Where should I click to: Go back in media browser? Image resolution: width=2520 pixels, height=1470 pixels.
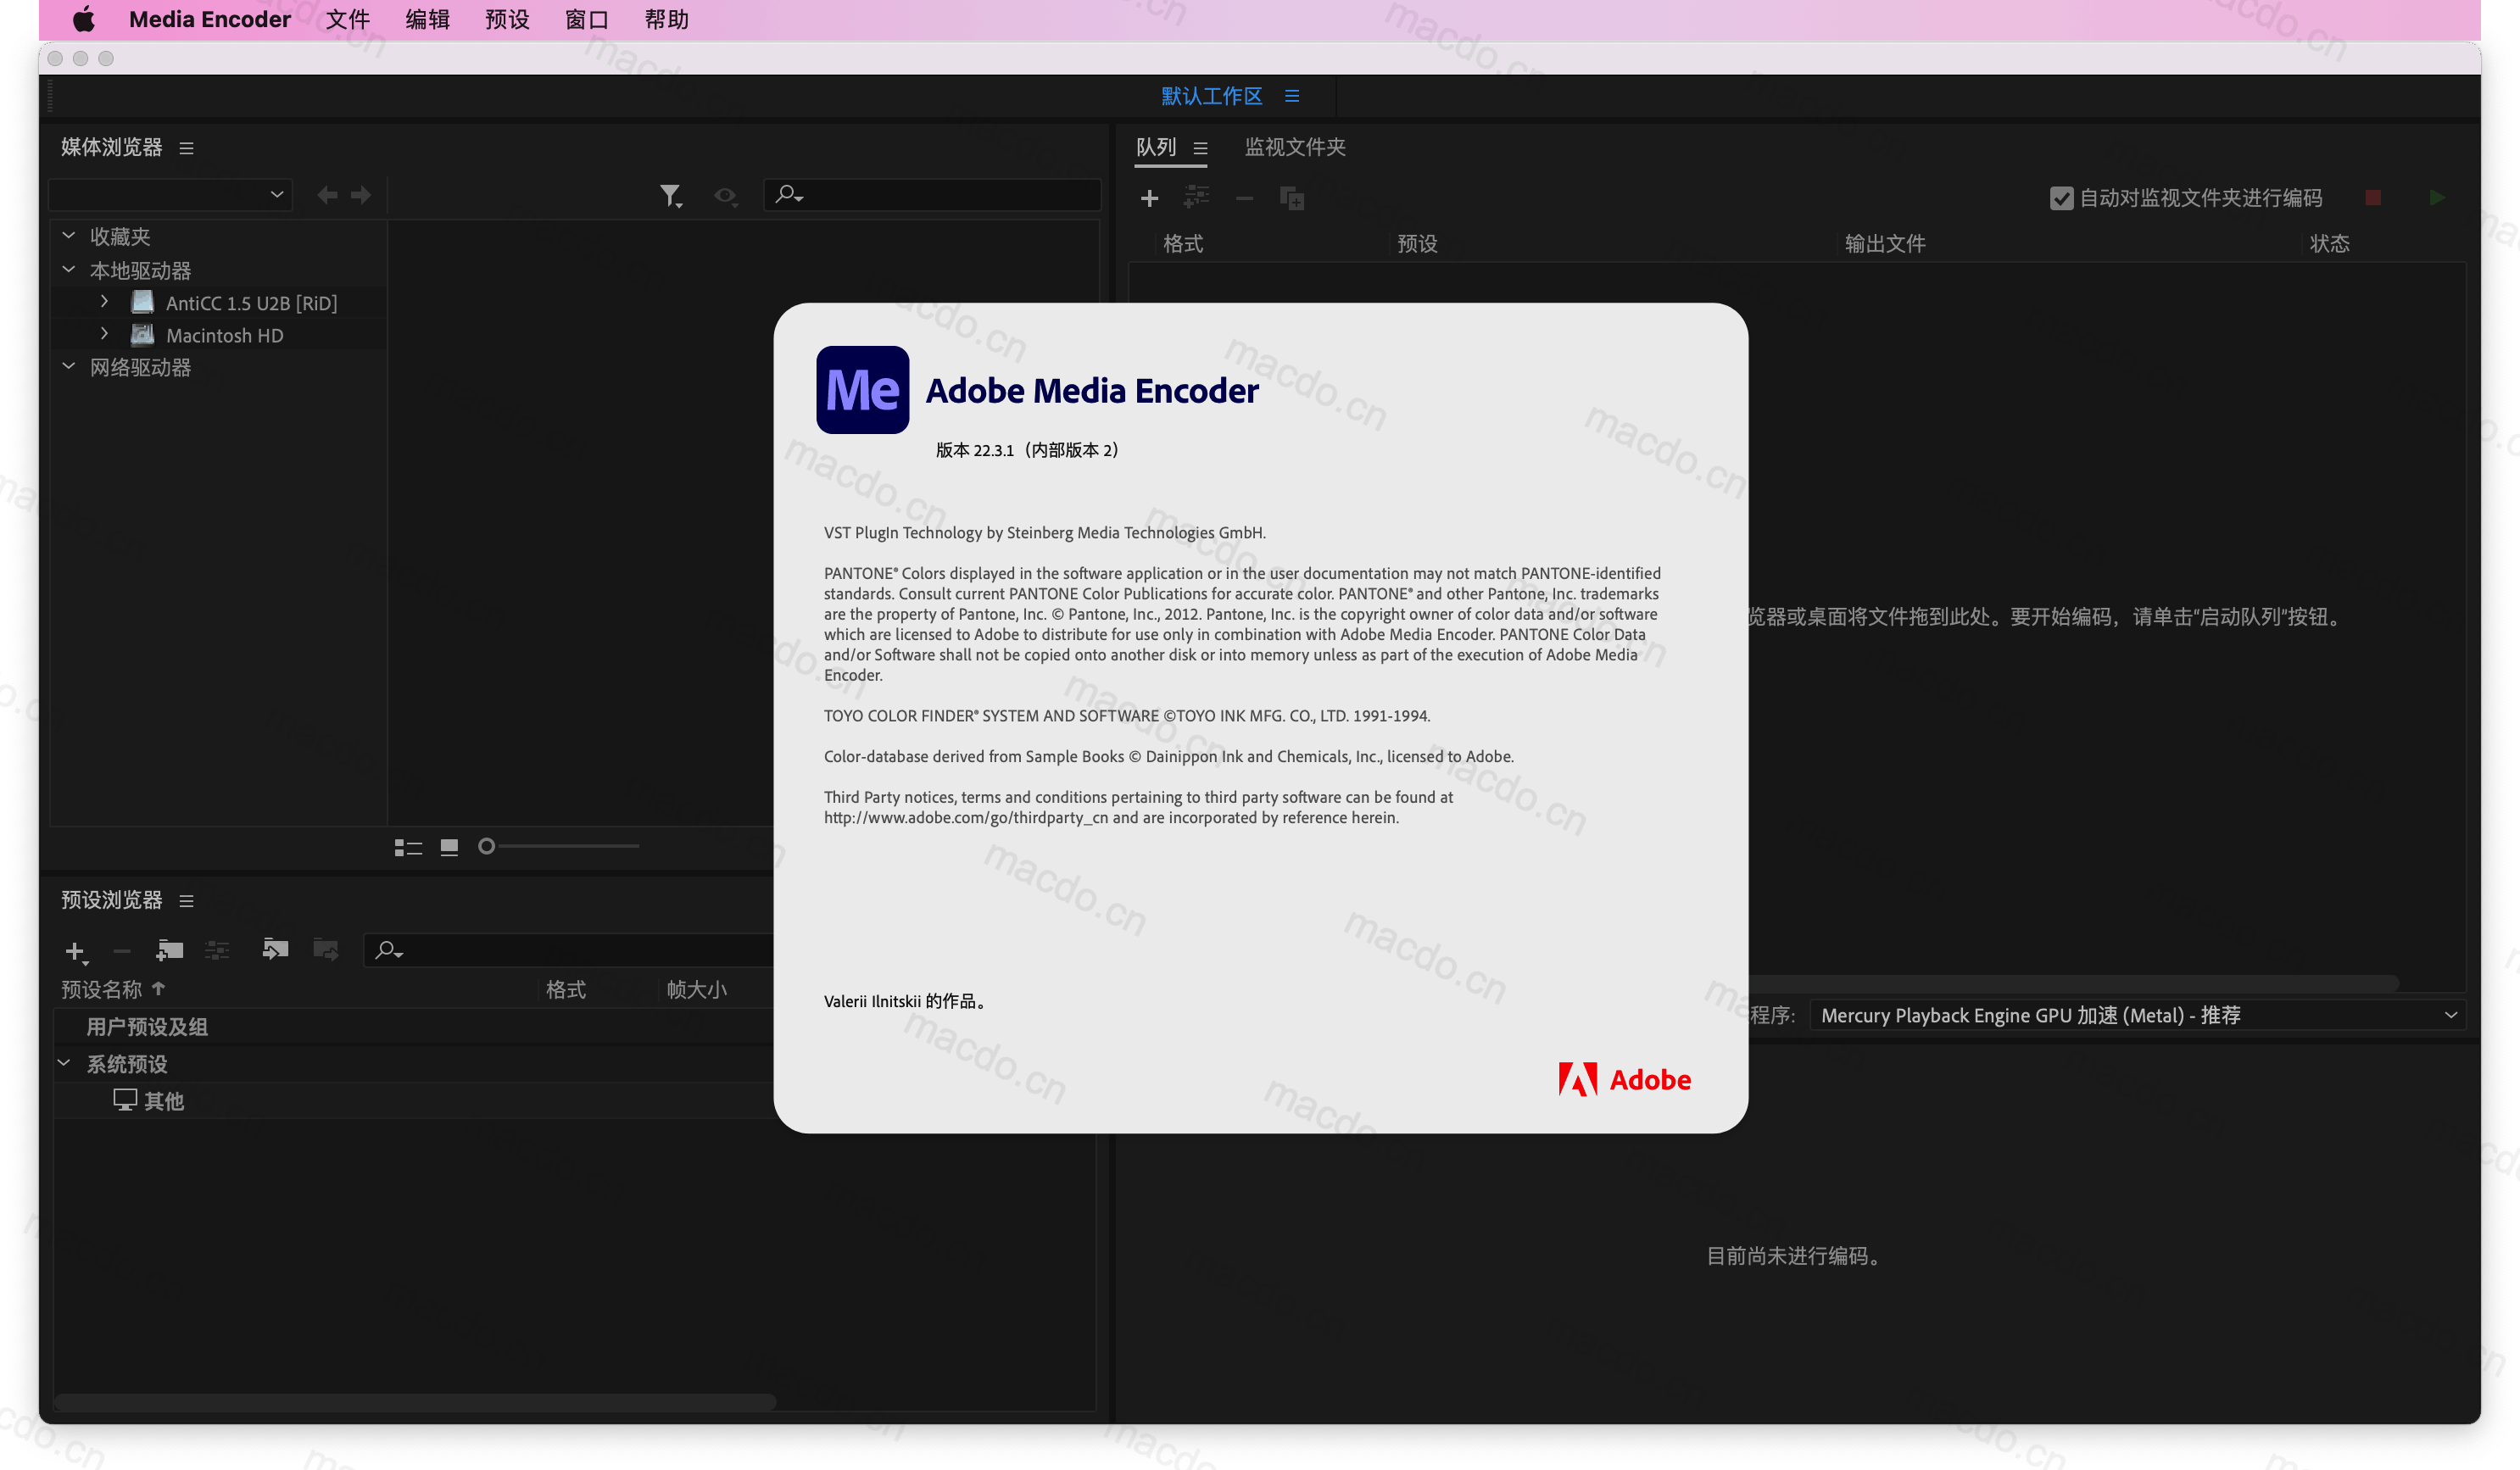(x=327, y=195)
